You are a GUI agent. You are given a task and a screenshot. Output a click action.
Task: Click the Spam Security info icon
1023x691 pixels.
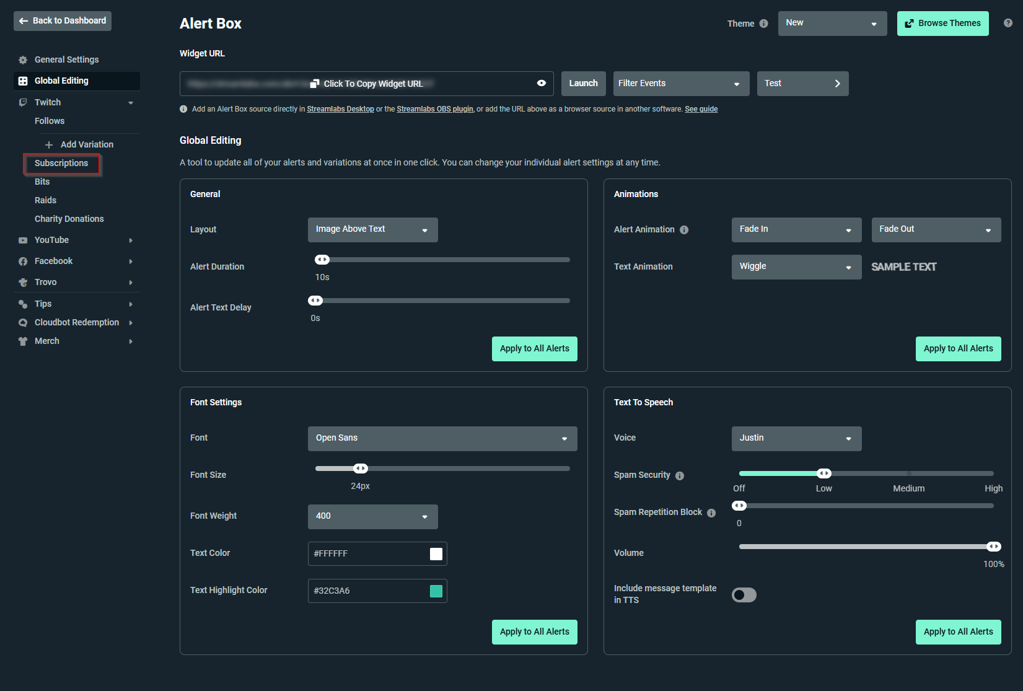(680, 475)
